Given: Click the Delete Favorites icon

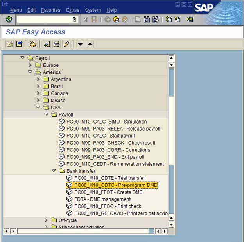Looking at the screenshot, I should (x=56, y=44).
